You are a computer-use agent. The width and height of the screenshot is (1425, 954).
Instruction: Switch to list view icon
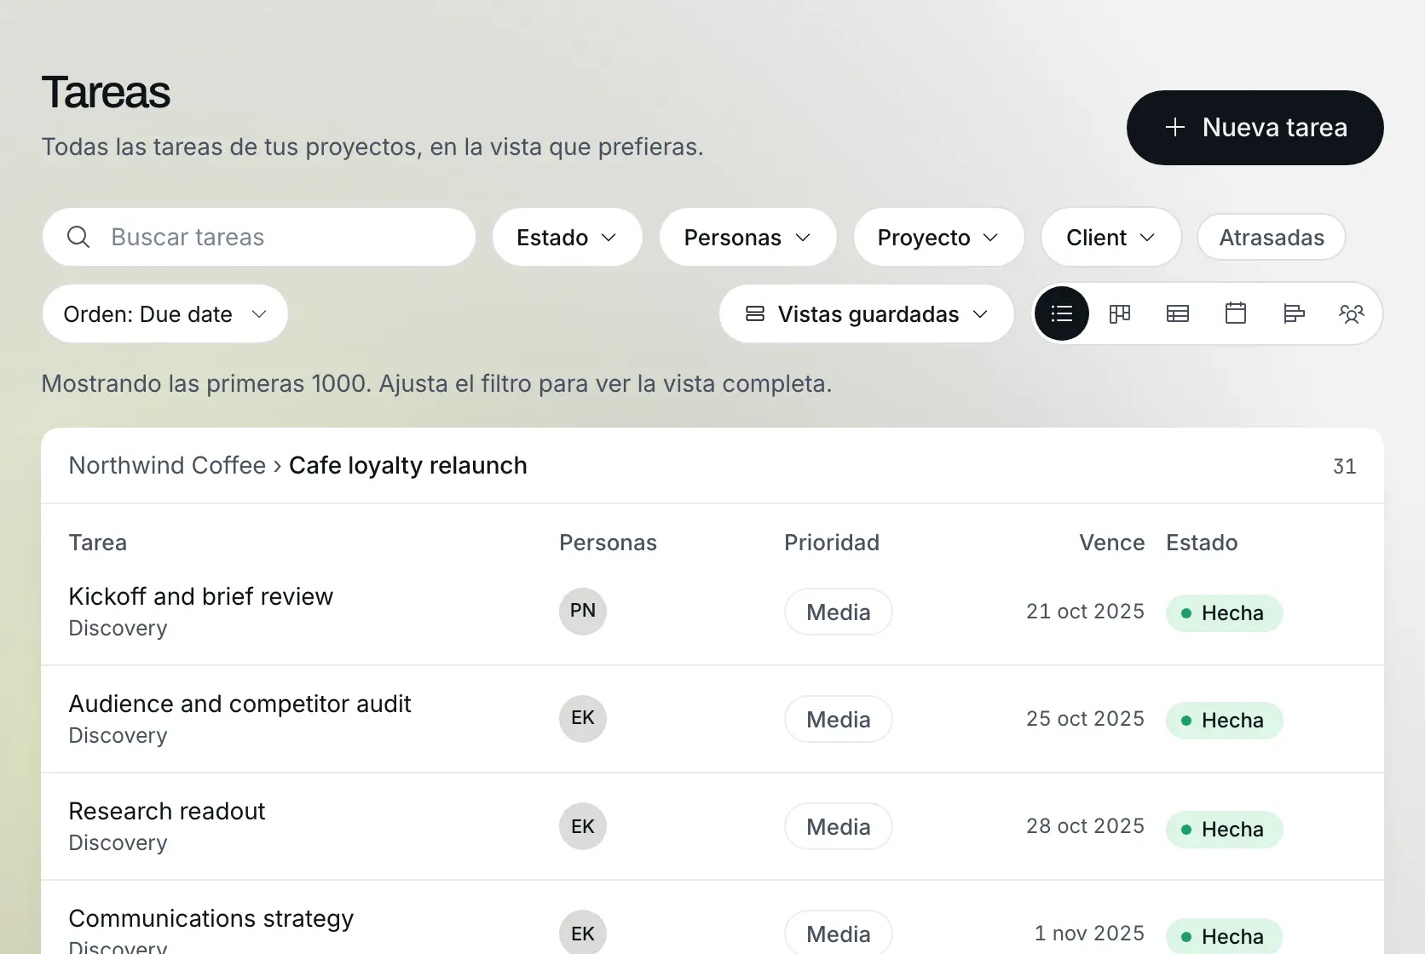(1061, 313)
